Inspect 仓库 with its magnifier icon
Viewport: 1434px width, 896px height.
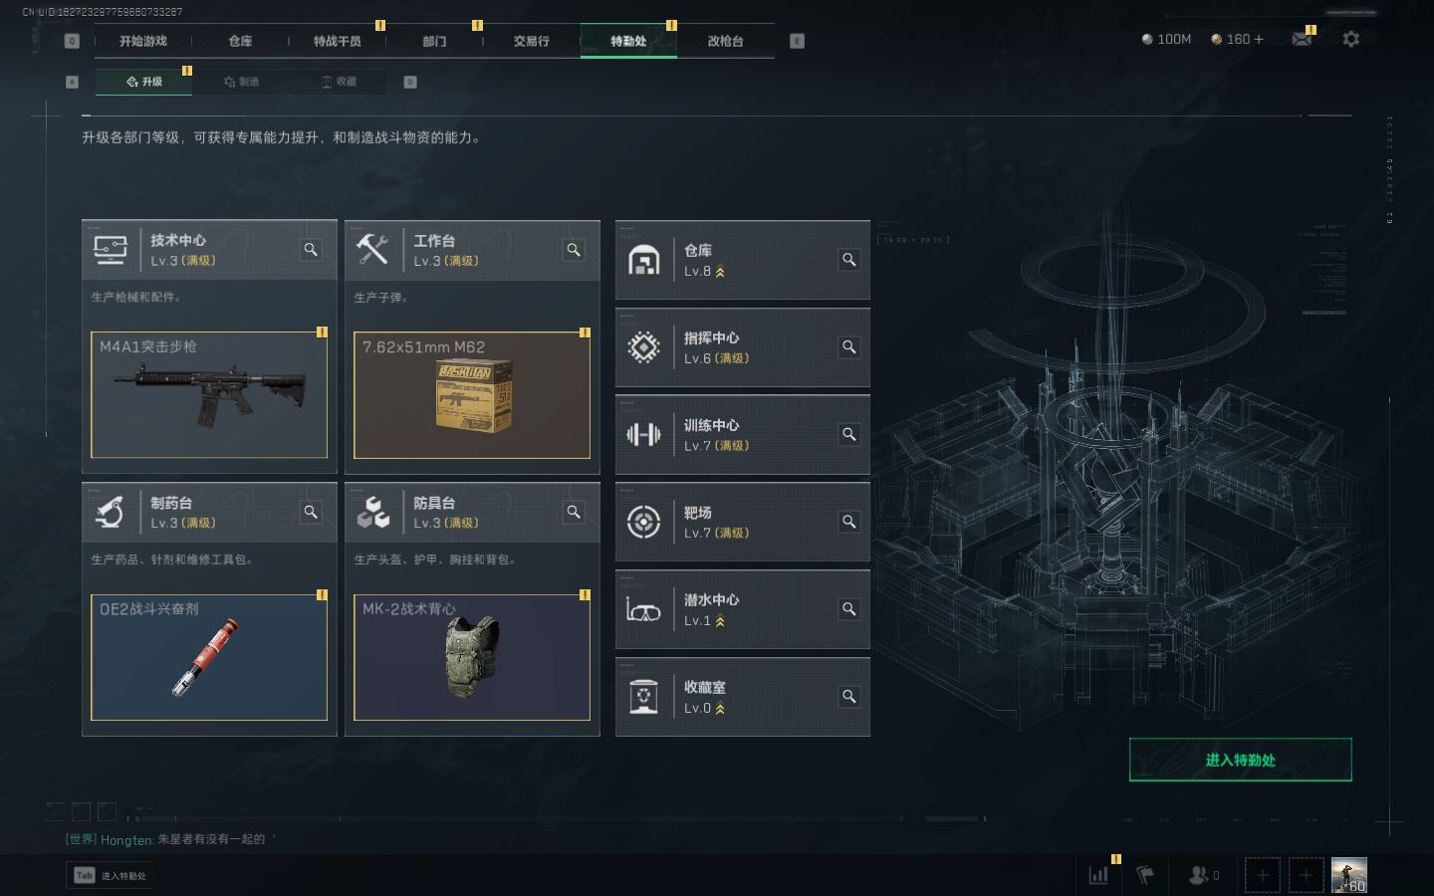[x=849, y=260]
